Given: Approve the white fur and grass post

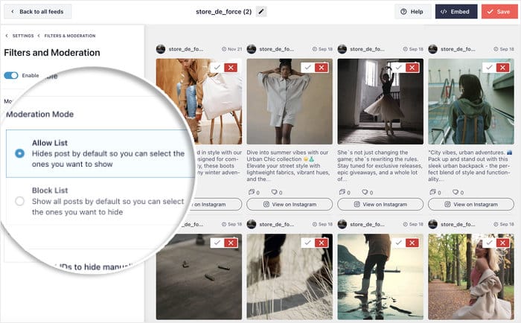Looking at the screenshot, I should coord(307,243).
